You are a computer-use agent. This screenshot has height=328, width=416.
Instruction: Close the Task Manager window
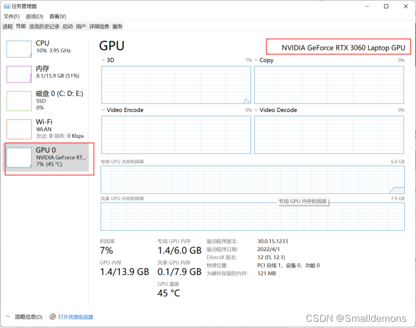tap(406, 6)
